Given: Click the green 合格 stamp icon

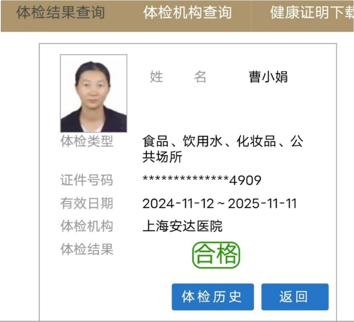Looking at the screenshot, I should tap(216, 255).
